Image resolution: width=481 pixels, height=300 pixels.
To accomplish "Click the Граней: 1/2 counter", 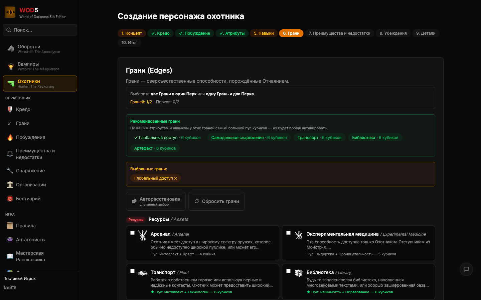I will [141, 102].
